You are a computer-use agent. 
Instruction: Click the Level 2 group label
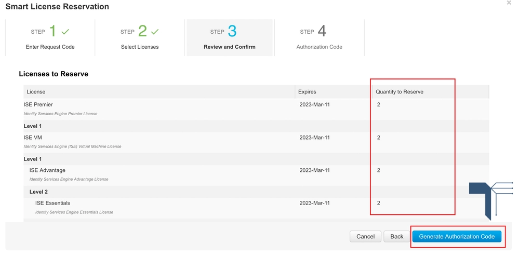[x=39, y=192]
